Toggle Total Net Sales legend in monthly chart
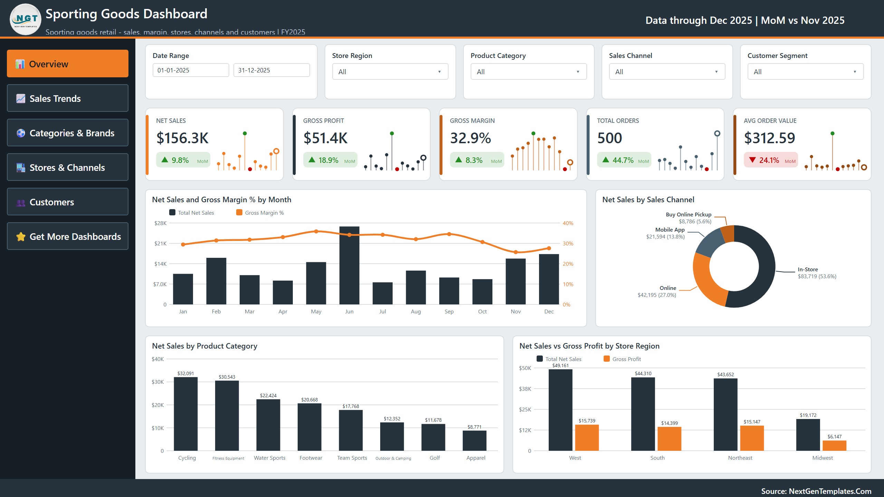 coord(192,213)
